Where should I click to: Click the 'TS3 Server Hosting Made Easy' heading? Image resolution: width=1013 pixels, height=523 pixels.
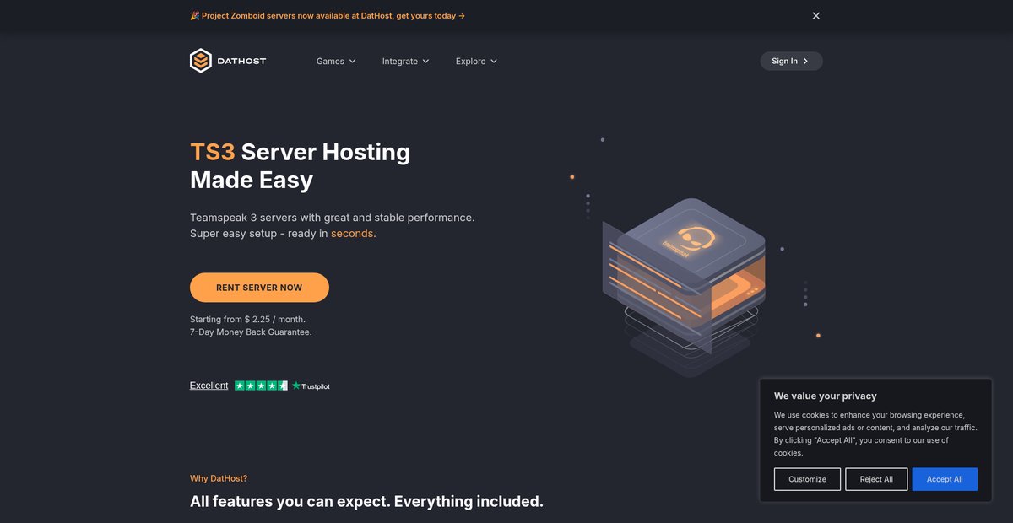(x=300, y=165)
